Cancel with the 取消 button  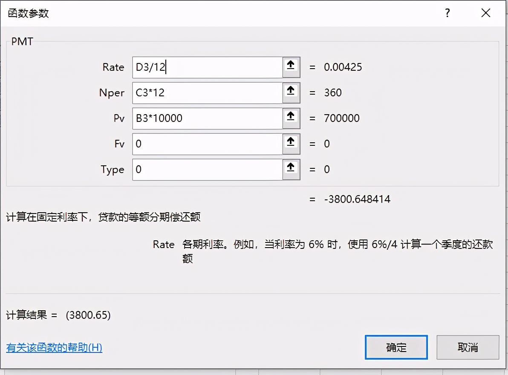pyautogui.click(x=468, y=347)
